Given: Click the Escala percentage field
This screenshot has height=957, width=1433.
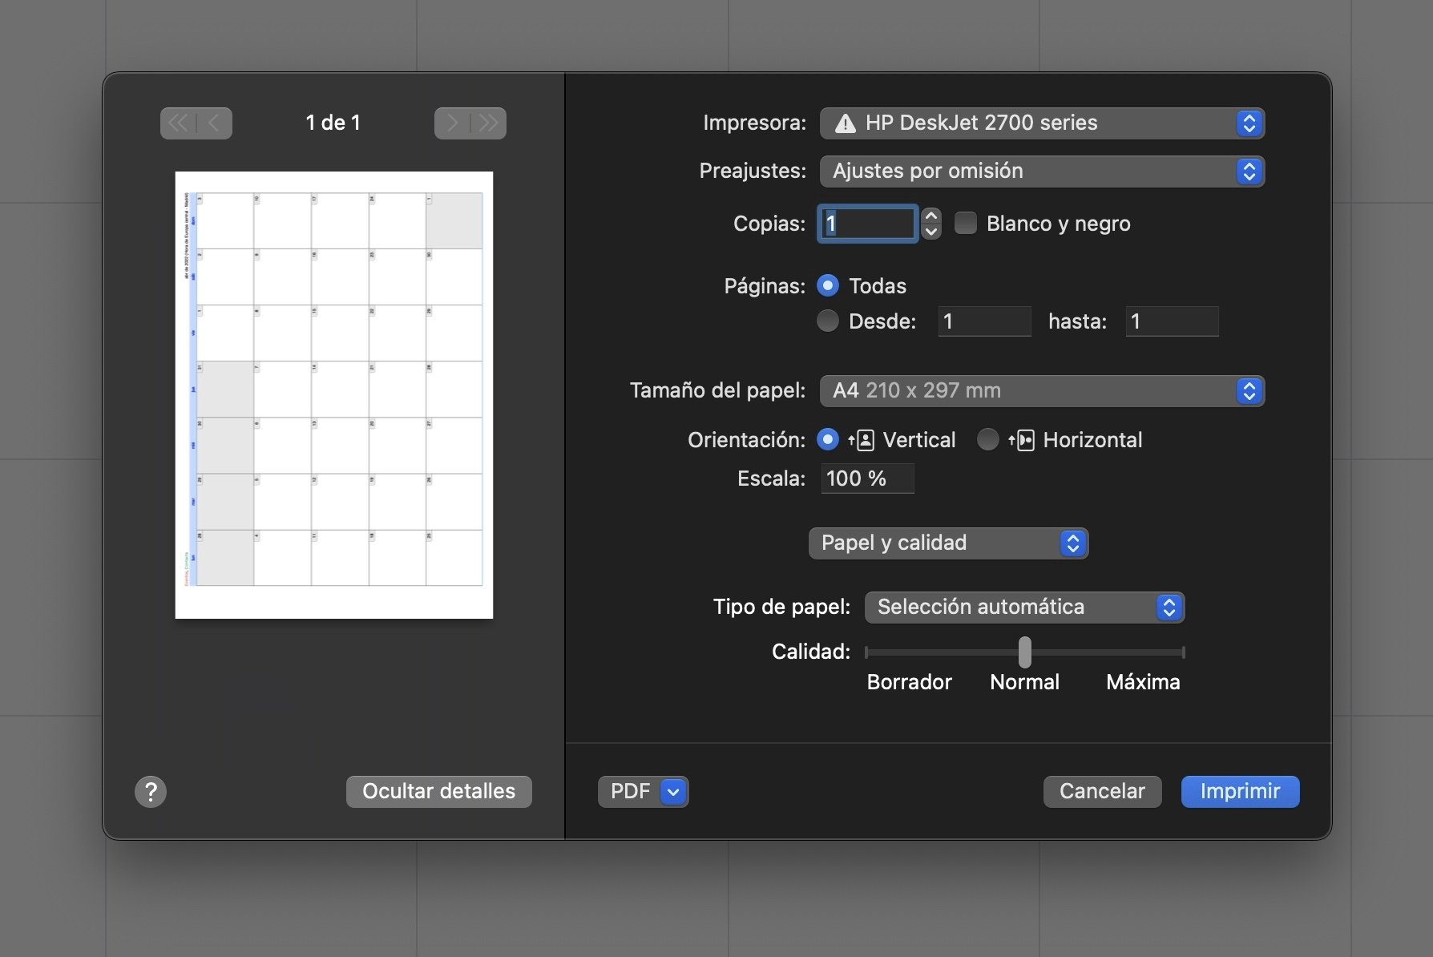Looking at the screenshot, I should (x=867, y=478).
